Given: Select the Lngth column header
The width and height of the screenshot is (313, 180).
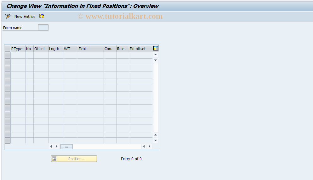Looking at the screenshot, I should (x=55, y=49).
